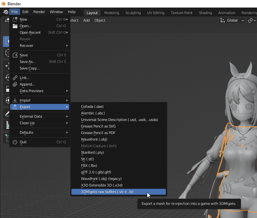Export as Universal Scene Description
257x218 pixels.
pos(119,120)
